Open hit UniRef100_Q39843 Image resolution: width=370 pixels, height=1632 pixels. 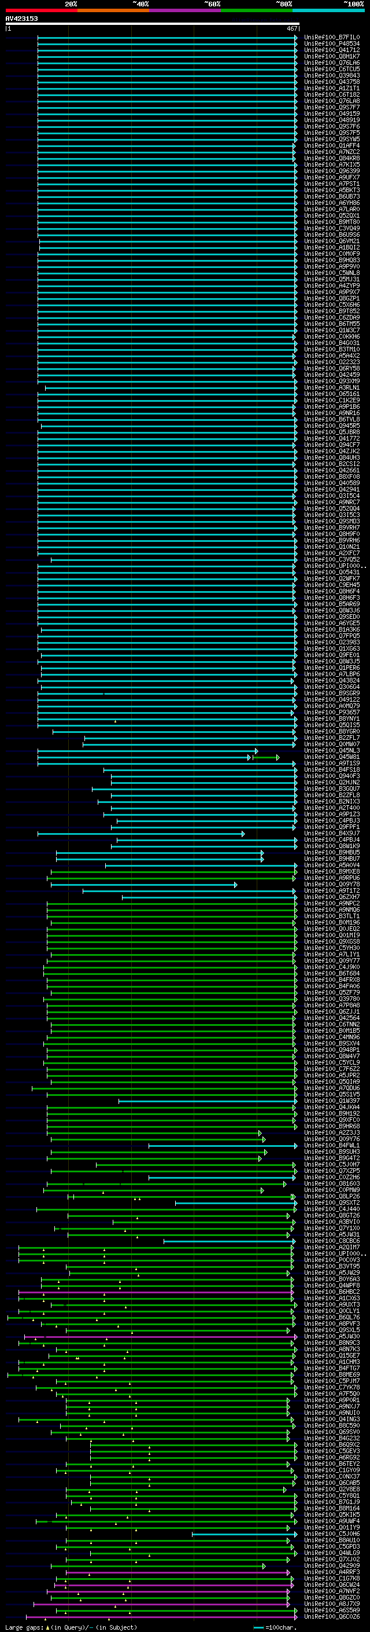331,75
